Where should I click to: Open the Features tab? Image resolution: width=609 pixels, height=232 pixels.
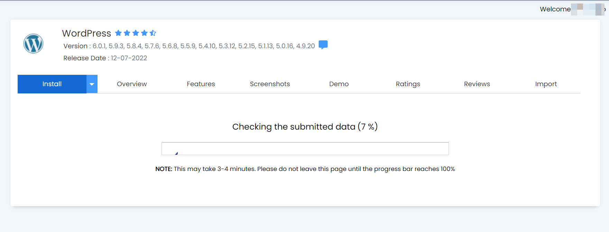click(x=201, y=84)
